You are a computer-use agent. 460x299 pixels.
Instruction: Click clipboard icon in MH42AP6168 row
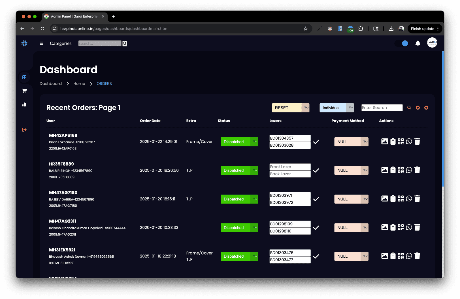point(393,141)
